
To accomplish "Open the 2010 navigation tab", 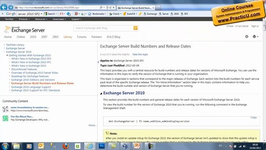I will (33, 37).
